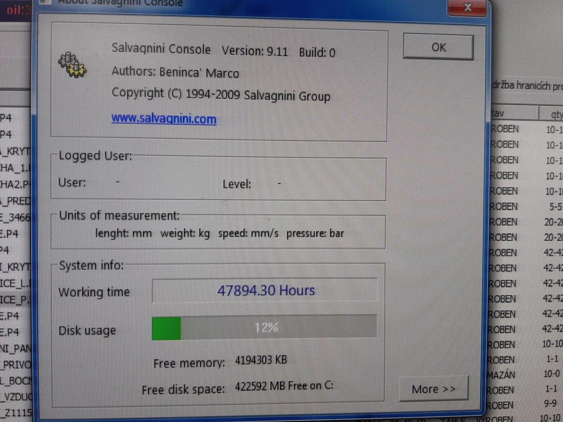Select the "_Z1115" row in background list
Image resolution: width=563 pixels, height=422 pixels.
tap(15, 413)
